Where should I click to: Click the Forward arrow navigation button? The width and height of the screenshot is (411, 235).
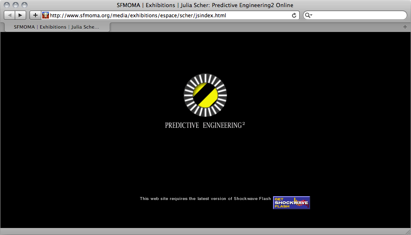20,15
